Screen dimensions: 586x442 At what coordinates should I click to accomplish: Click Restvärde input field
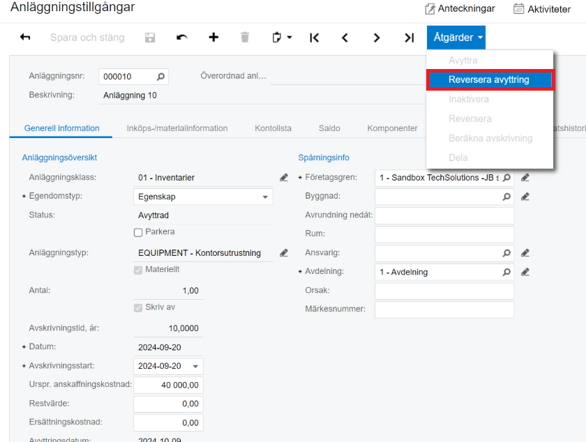tap(168, 404)
